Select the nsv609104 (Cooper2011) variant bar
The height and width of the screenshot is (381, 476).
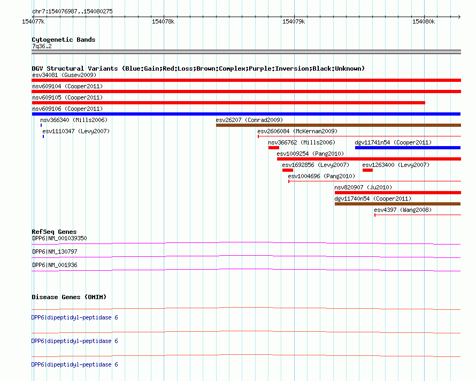(246, 92)
